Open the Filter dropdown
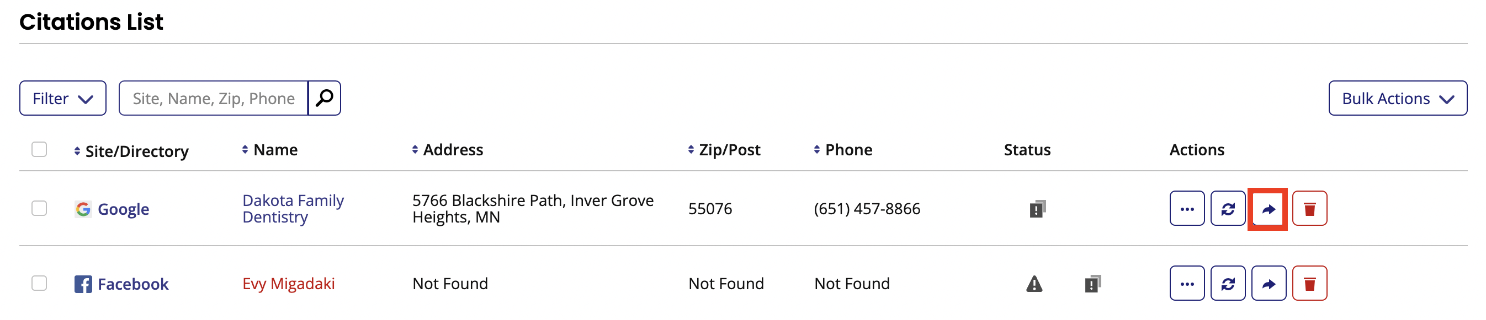This screenshot has height=320, width=1486. 62,98
